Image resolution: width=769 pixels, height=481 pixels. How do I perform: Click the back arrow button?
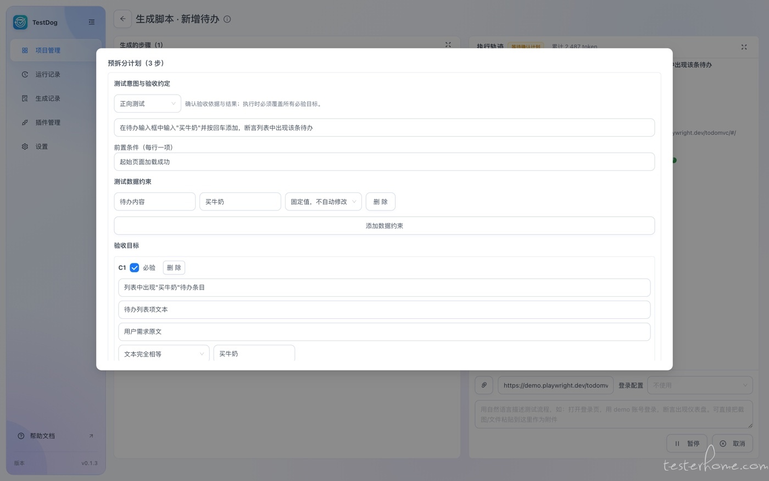coord(122,19)
